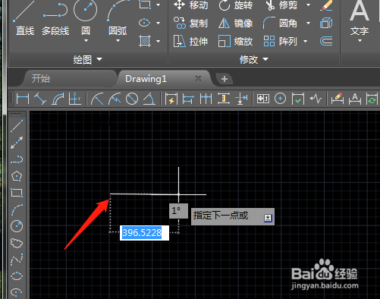Choose the 圆弧 (Arc) ribbon tool
The height and width of the screenshot is (299, 380).
(118, 17)
